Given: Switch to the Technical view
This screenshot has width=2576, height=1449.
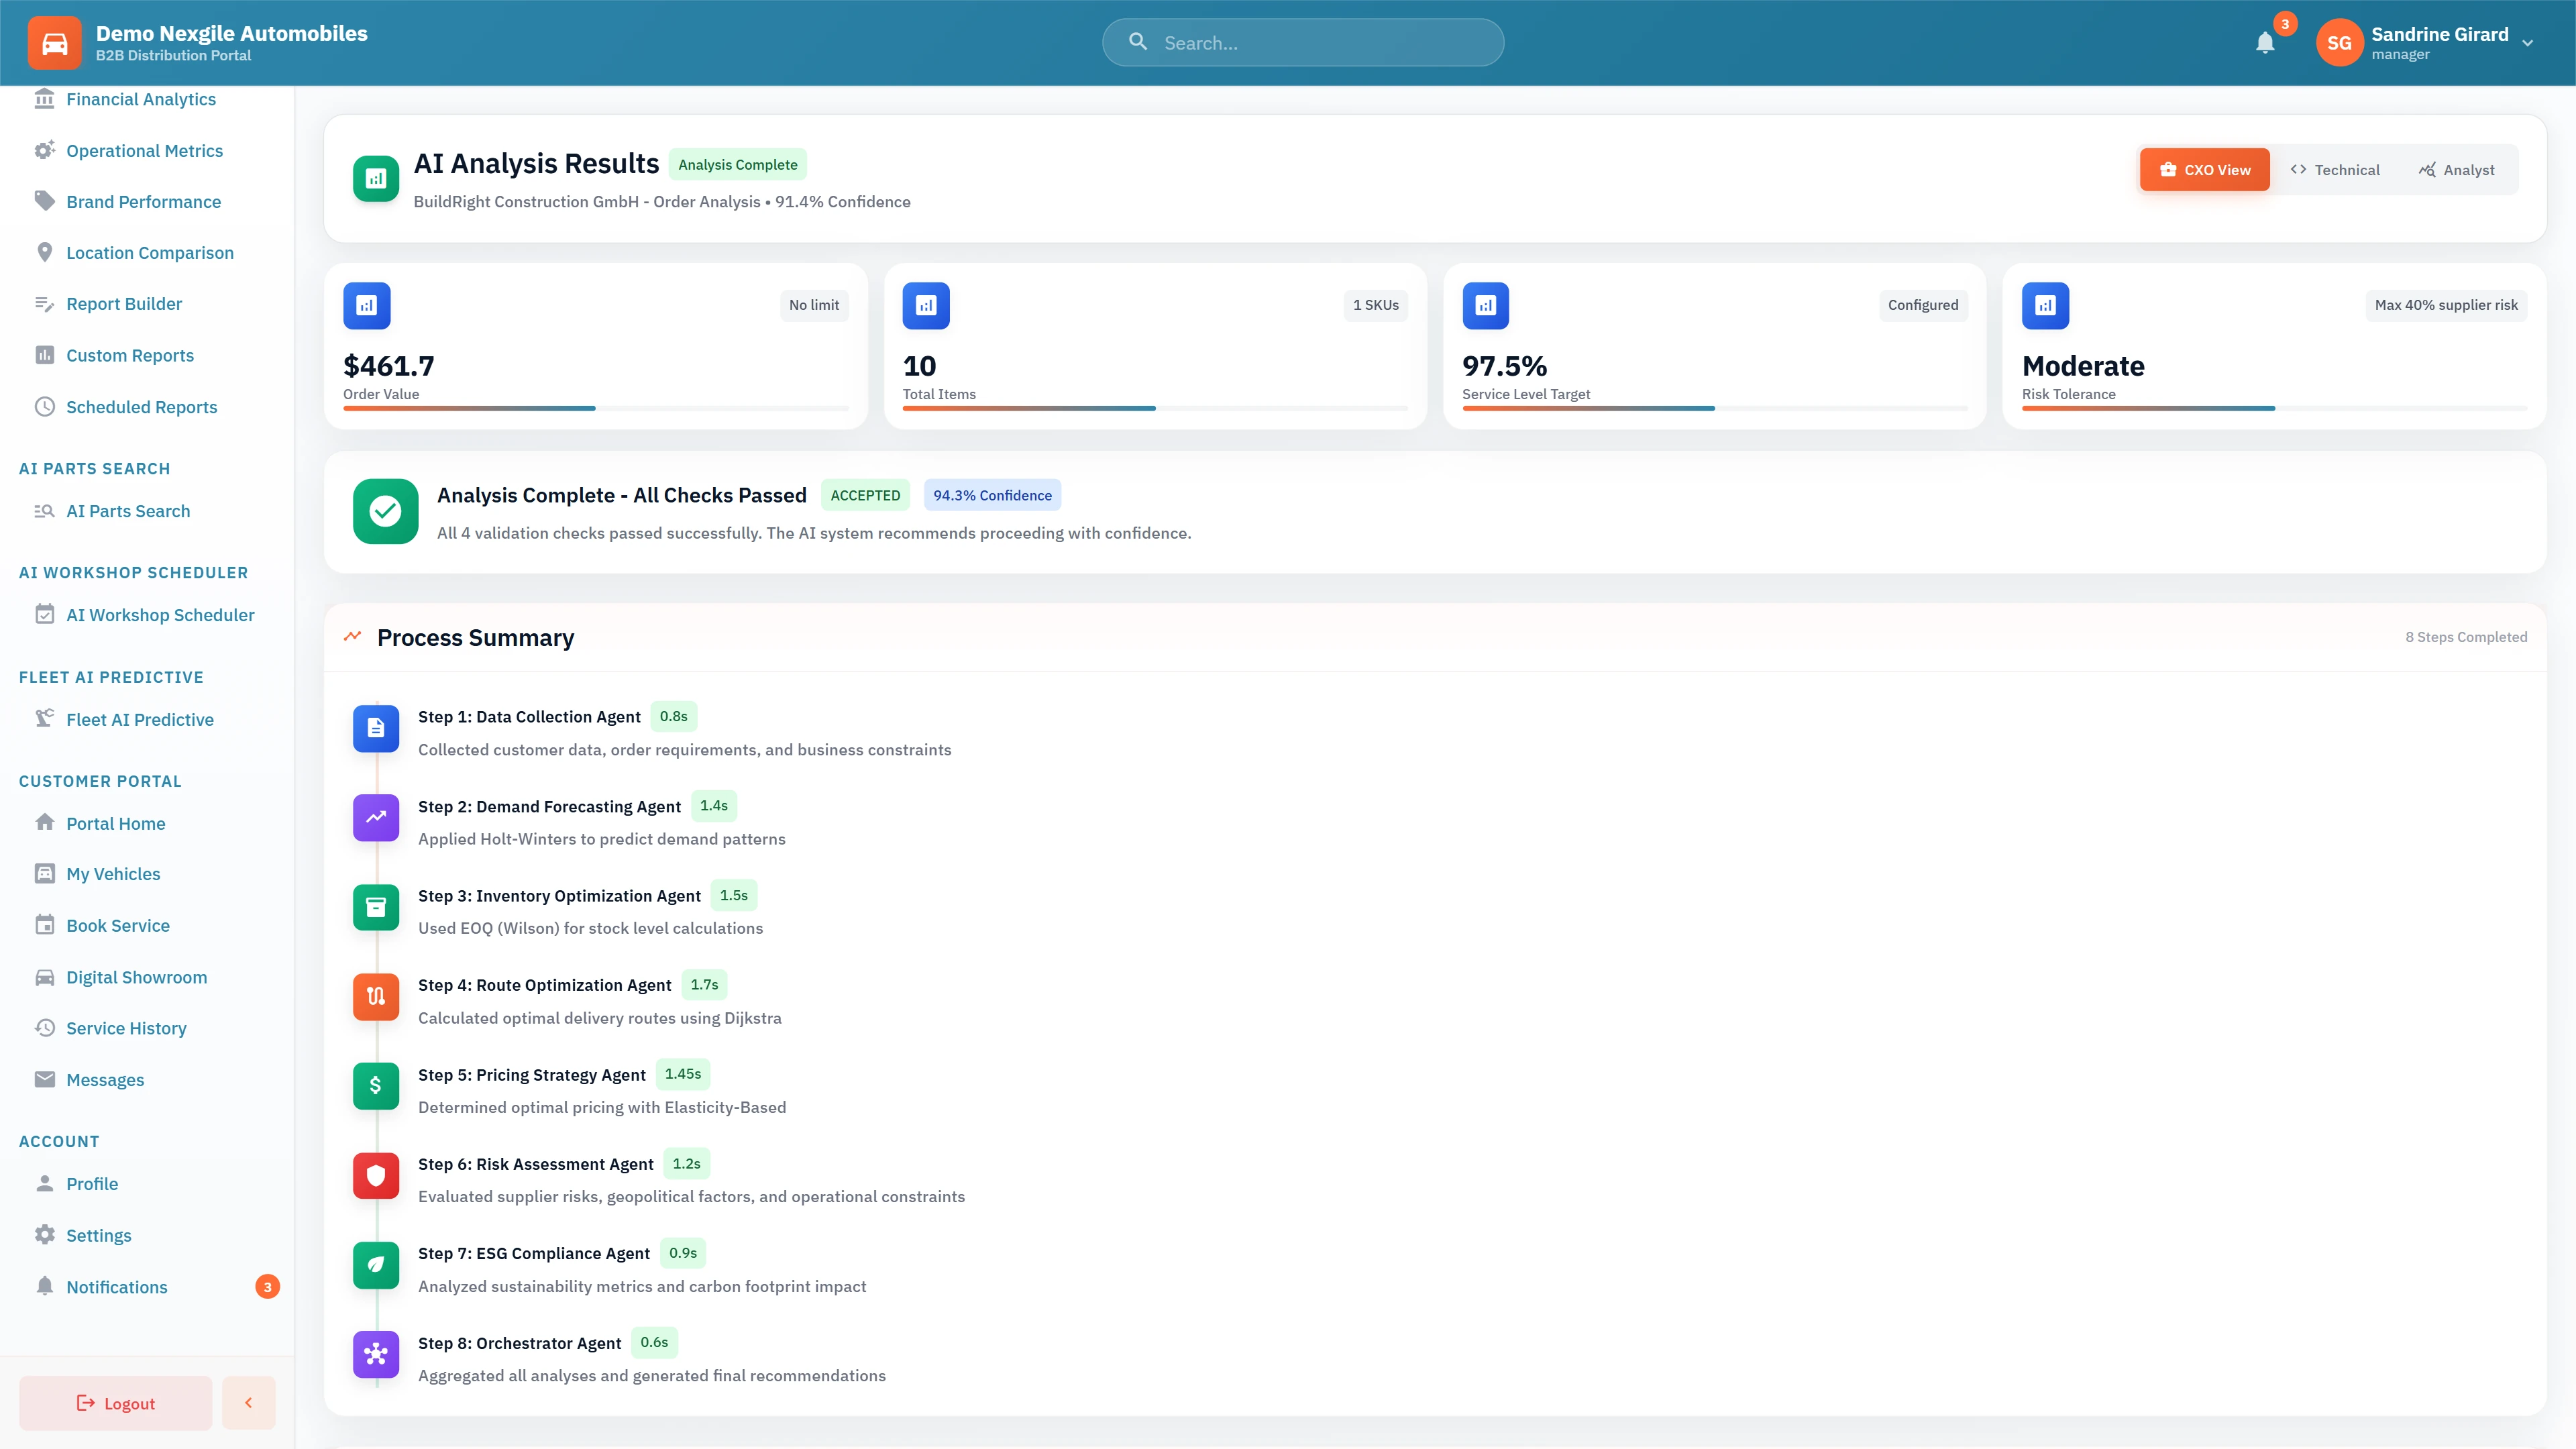Looking at the screenshot, I should click(2336, 169).
